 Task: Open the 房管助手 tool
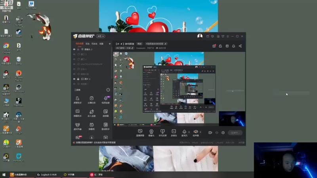click(77, 100)
